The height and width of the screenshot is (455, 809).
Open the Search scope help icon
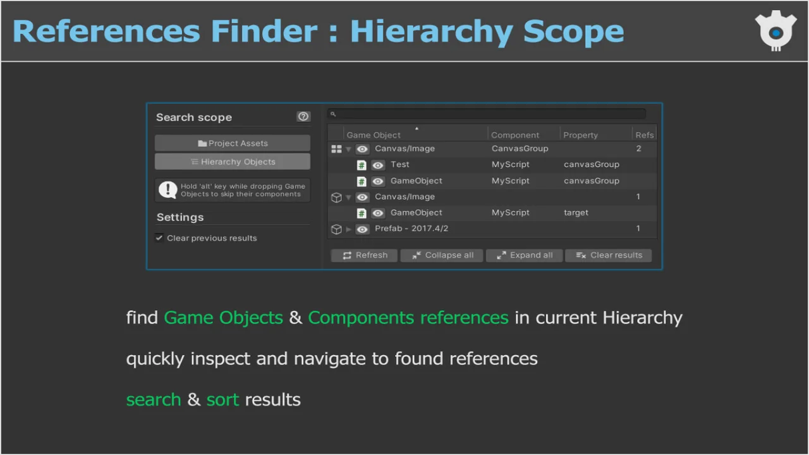click(x=303, y=116)
